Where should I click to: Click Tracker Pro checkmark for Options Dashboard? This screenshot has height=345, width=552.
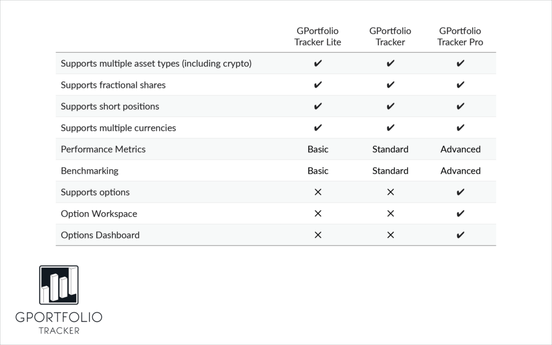click(x=460, y=235)
